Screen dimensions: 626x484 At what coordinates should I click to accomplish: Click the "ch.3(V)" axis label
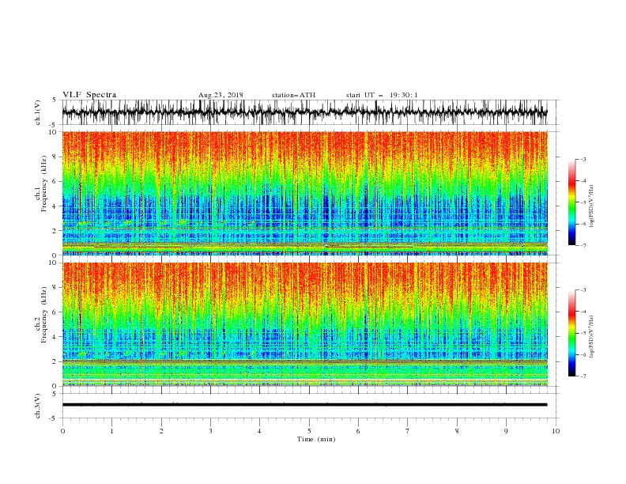38,406
